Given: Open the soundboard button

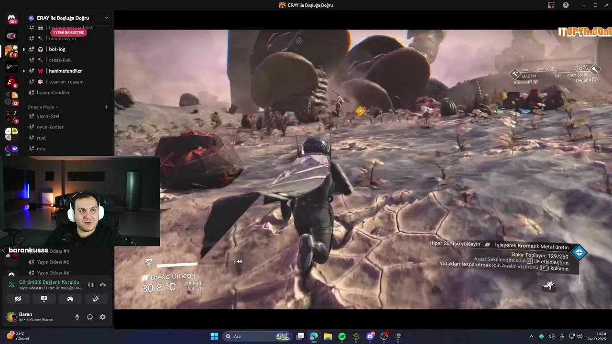Looking at the screenshot, I should pyautogui.click(x=96, y=299).
